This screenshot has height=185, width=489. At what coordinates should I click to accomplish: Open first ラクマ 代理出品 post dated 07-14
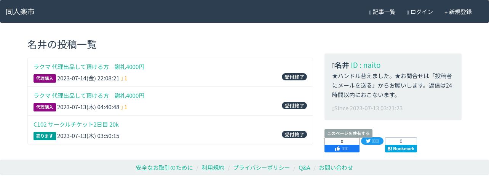click(x=89, y=67)
